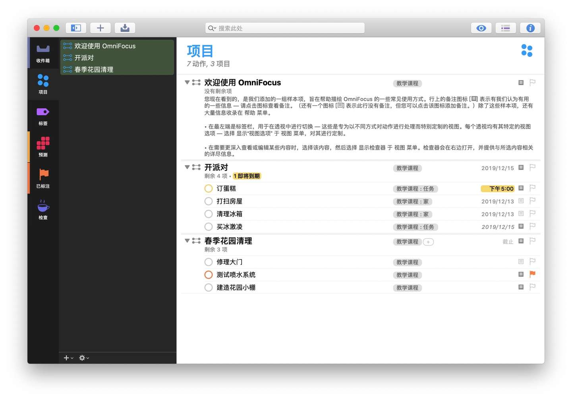Open the sidebar add plus dropdown
This screenshot has height=400, width=572.
(68, 358)
